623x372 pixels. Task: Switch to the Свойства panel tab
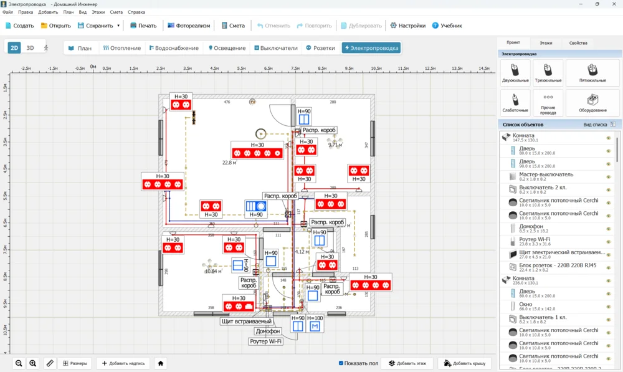tap(578, 43)
